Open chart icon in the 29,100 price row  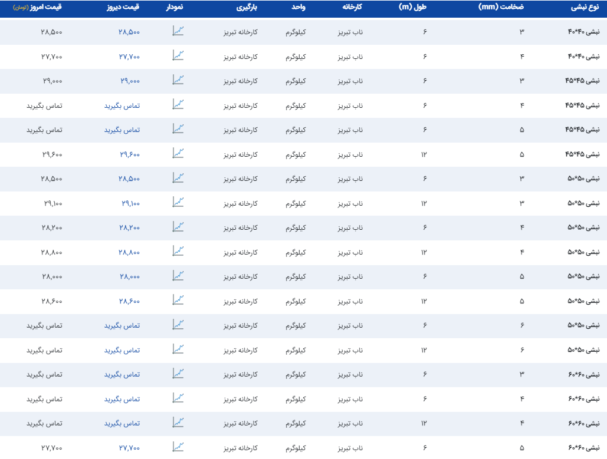pyautogui.click(x=178, y=203)
